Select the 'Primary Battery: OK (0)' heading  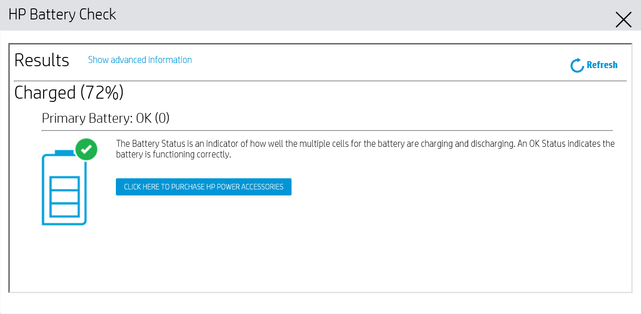pos(106,118)
